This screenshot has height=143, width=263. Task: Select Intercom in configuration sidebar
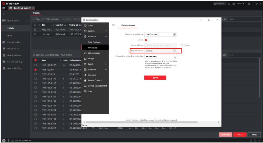92,75
